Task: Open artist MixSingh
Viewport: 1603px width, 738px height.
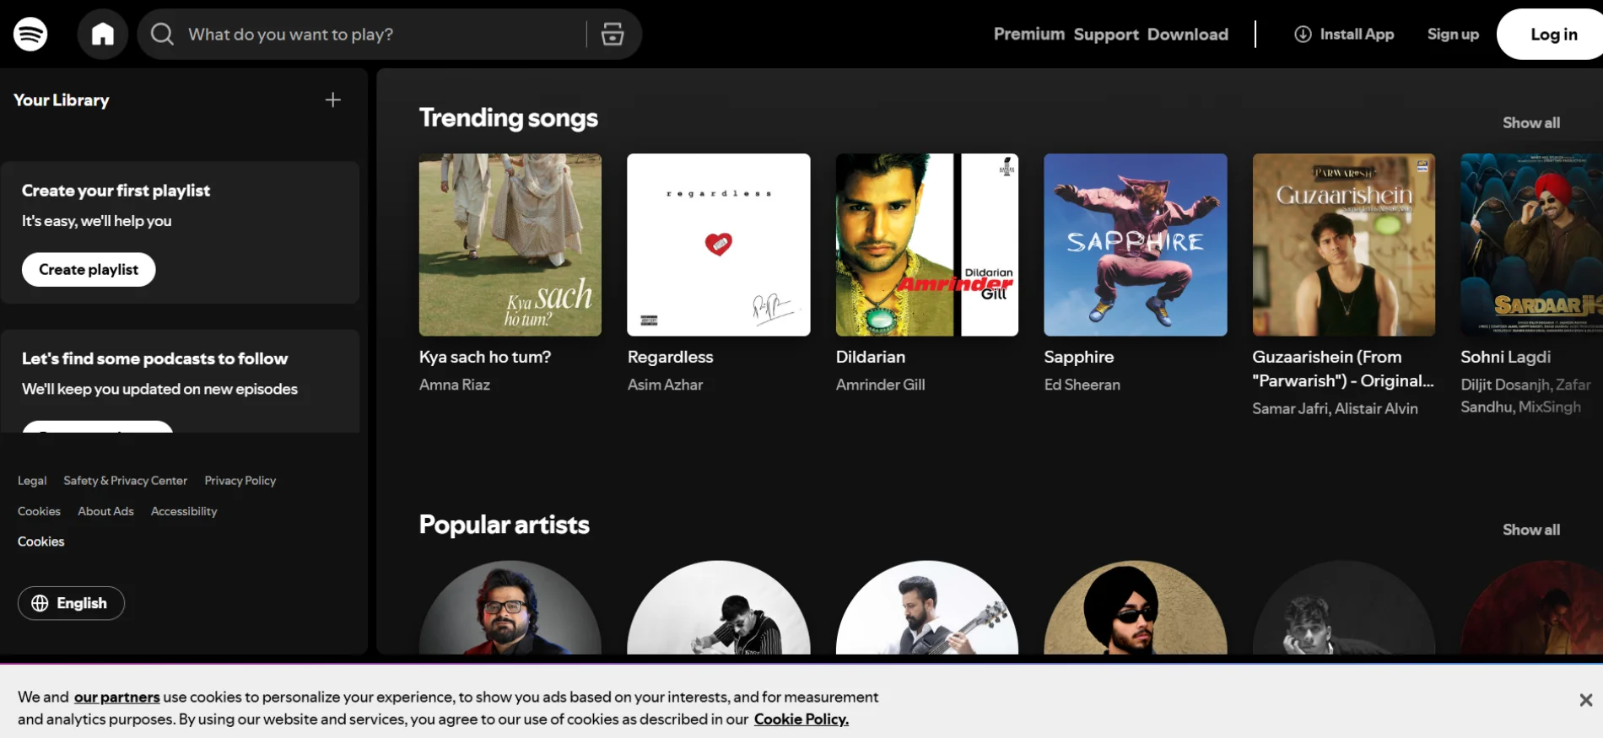Action: click(x=1550, y=407)
